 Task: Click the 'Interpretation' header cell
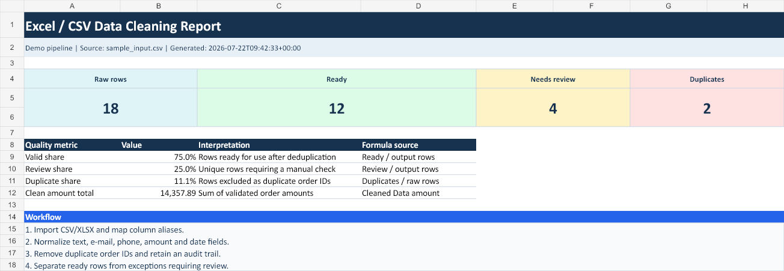(x=279, y=145)
